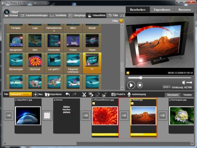Screen dimensions: 197x148
Task: Expand the Filter dropdown arrow
Action: click(121, 21)
